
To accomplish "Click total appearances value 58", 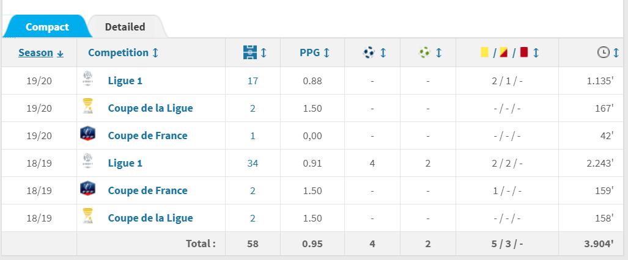I will [x=253, y=244].
